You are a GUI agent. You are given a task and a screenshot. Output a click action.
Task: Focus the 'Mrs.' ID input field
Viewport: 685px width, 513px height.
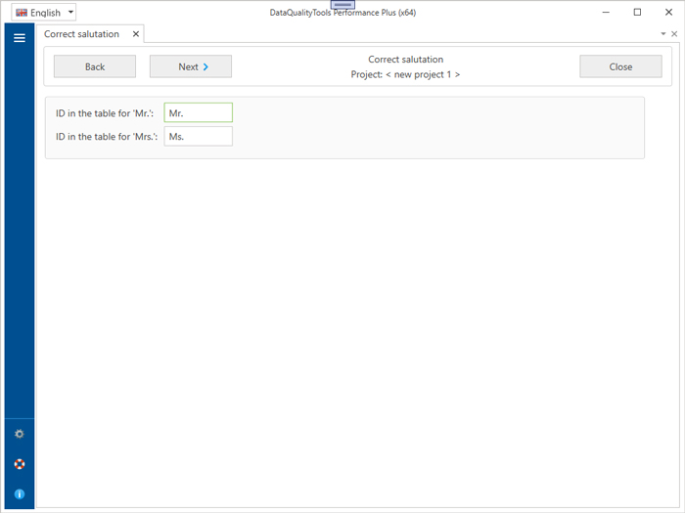coord(199,137)
